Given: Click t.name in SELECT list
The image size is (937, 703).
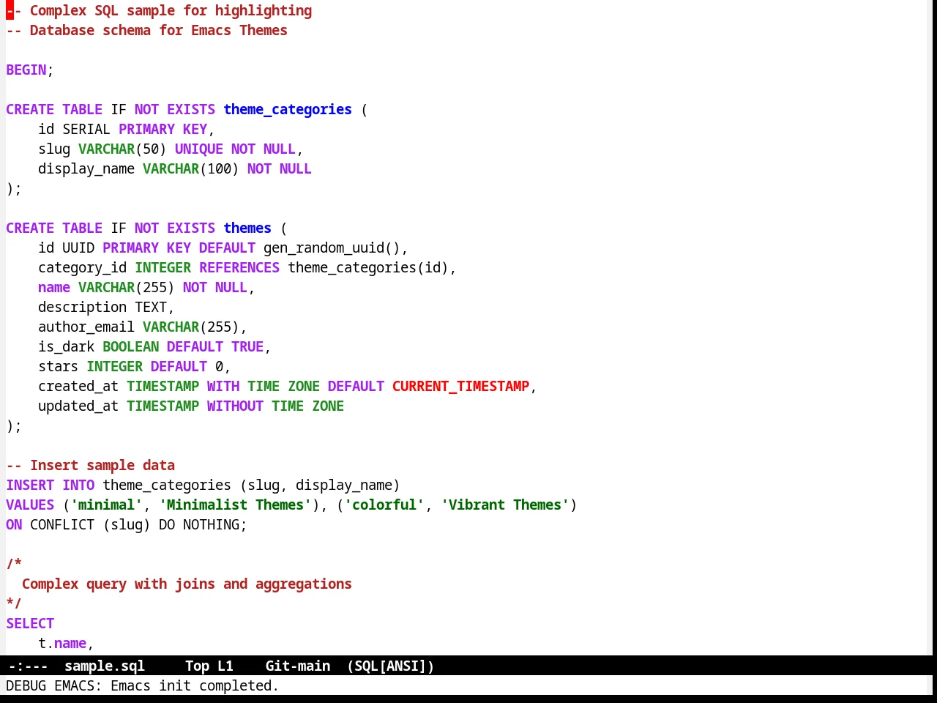Looking at the screenshot, I should click(62, 643).
